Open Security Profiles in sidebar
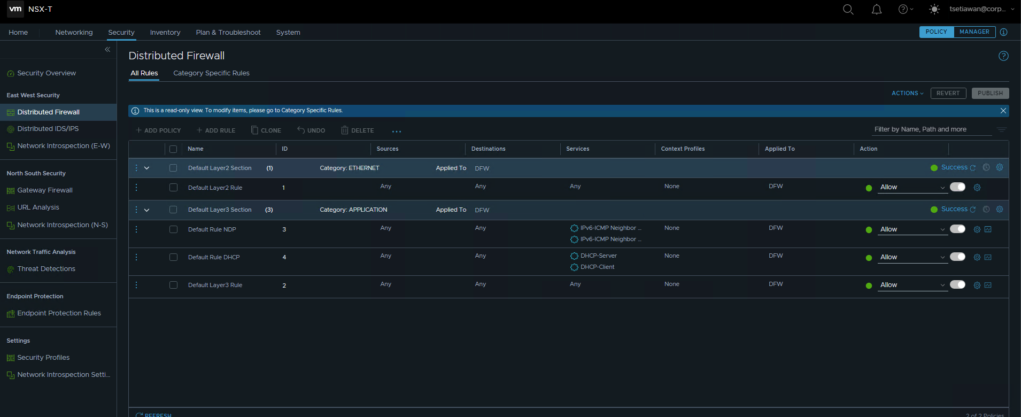Screen dimensions: 1021x417 click(x=43, y=358)
